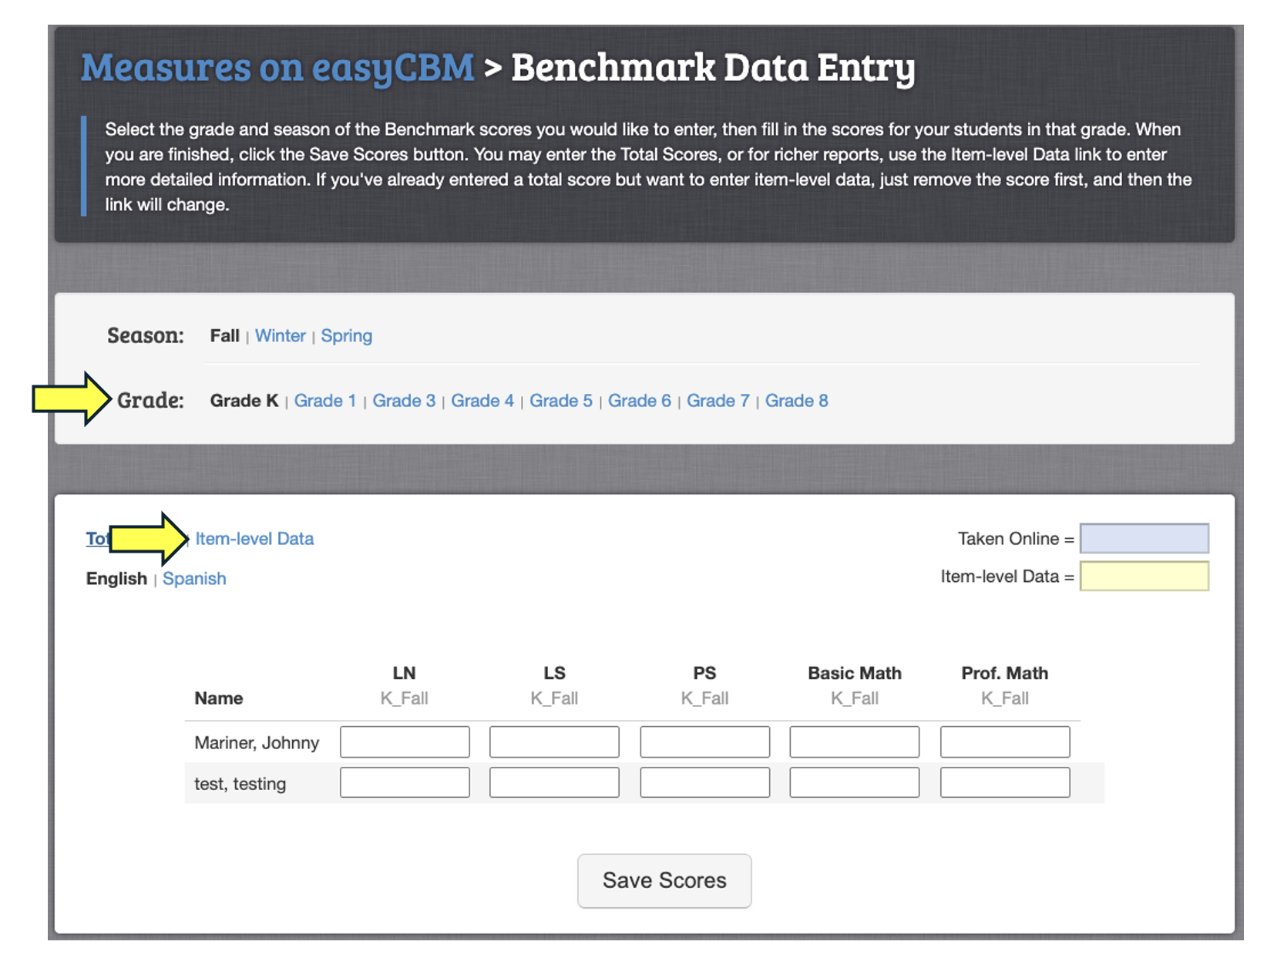
Task: Choose Grade 6
Action: (640, 401)
